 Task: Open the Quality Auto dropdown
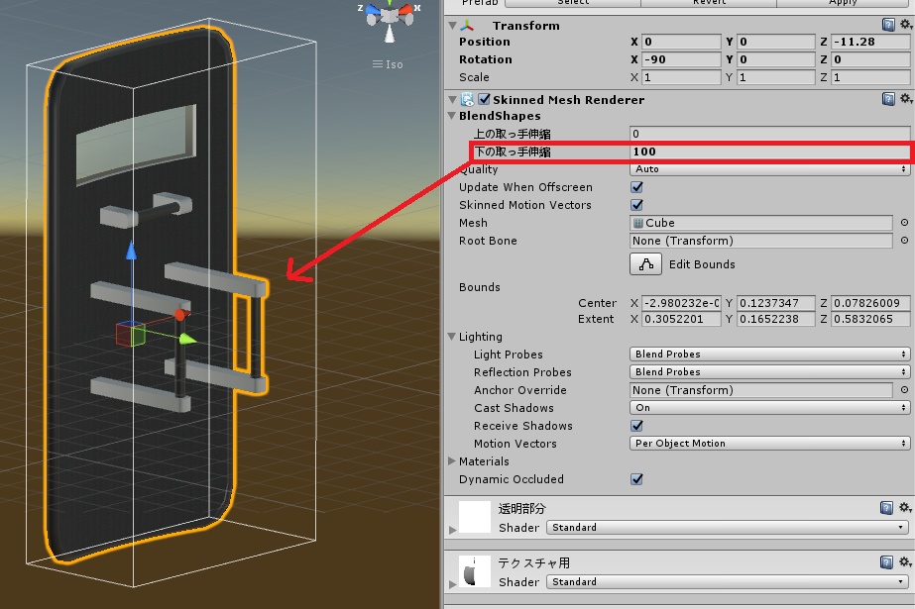pos(769,169)
